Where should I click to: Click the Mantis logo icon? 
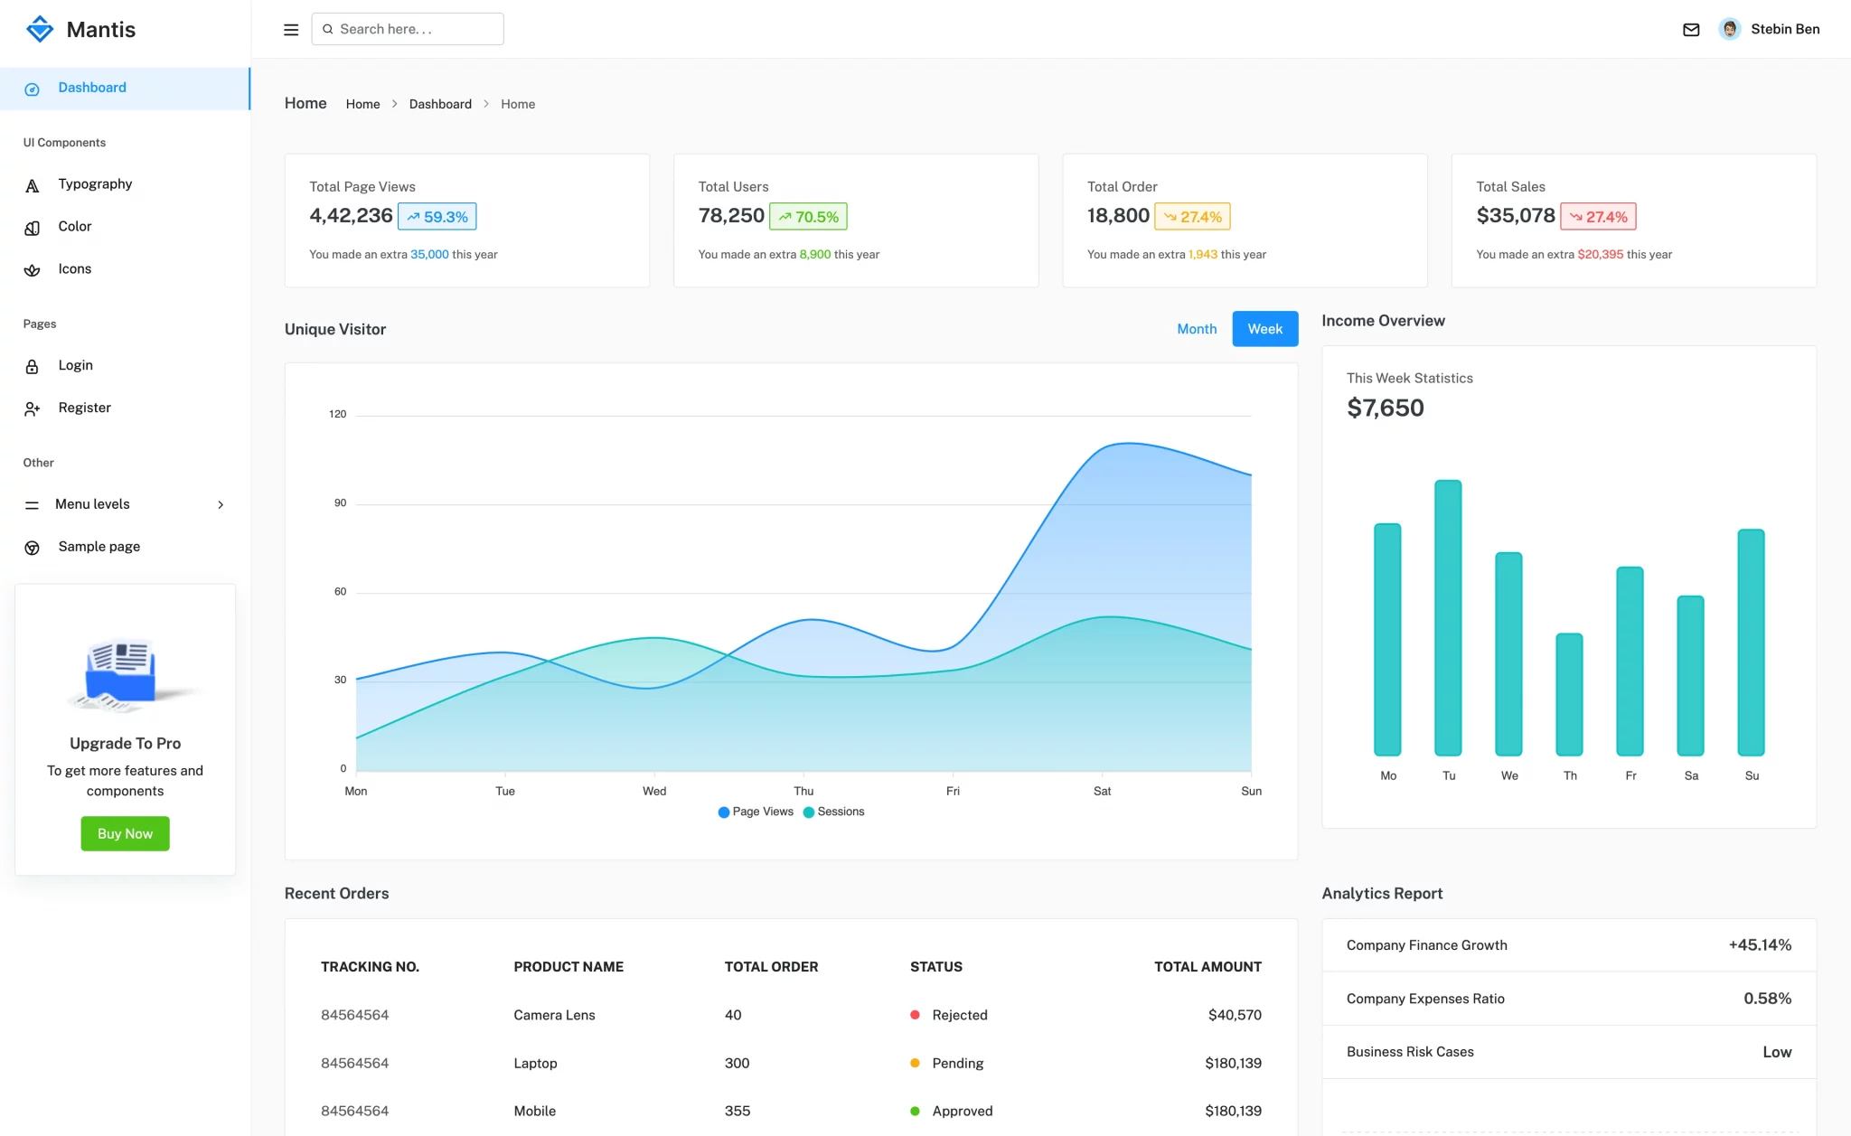40,28
